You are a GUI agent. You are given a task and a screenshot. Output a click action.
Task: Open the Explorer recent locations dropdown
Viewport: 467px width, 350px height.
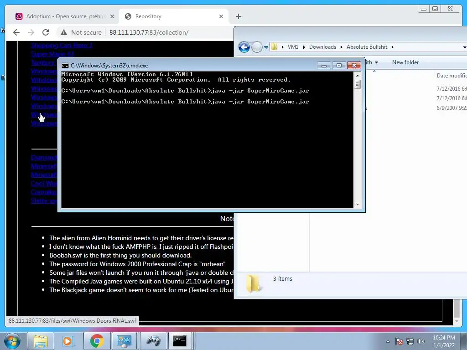click(266, 47)
